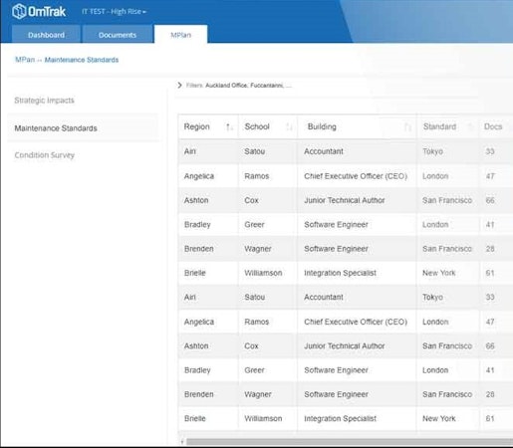Click Maintenance Standards breadcrumb link
This screenshot has width=513, height=448.
[82, 60]
